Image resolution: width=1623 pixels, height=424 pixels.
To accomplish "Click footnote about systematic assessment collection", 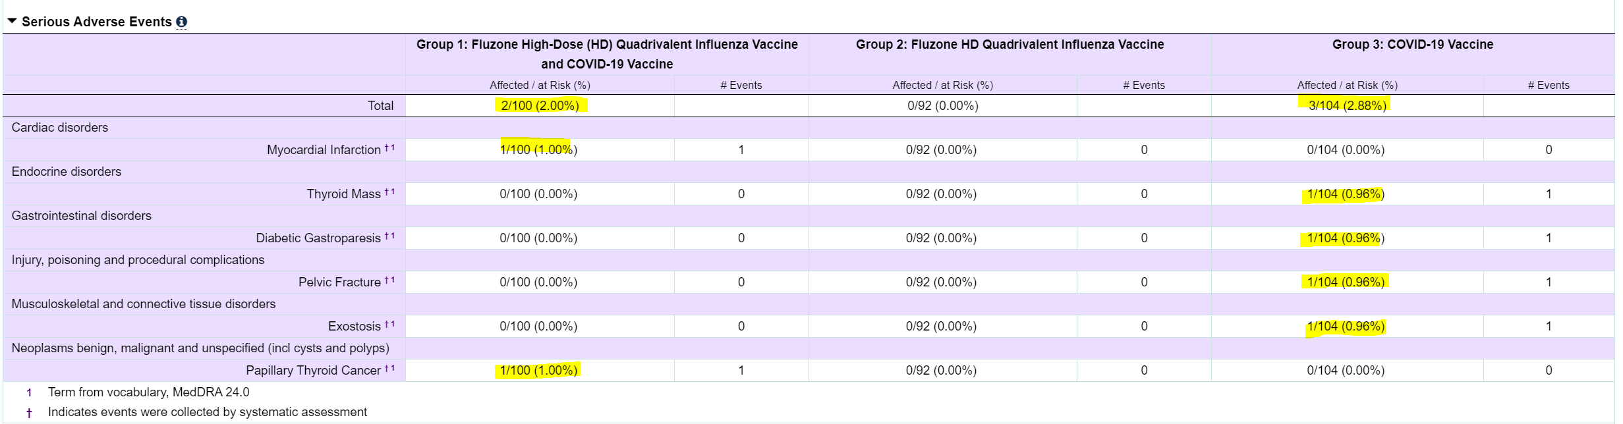I will 208,411.
